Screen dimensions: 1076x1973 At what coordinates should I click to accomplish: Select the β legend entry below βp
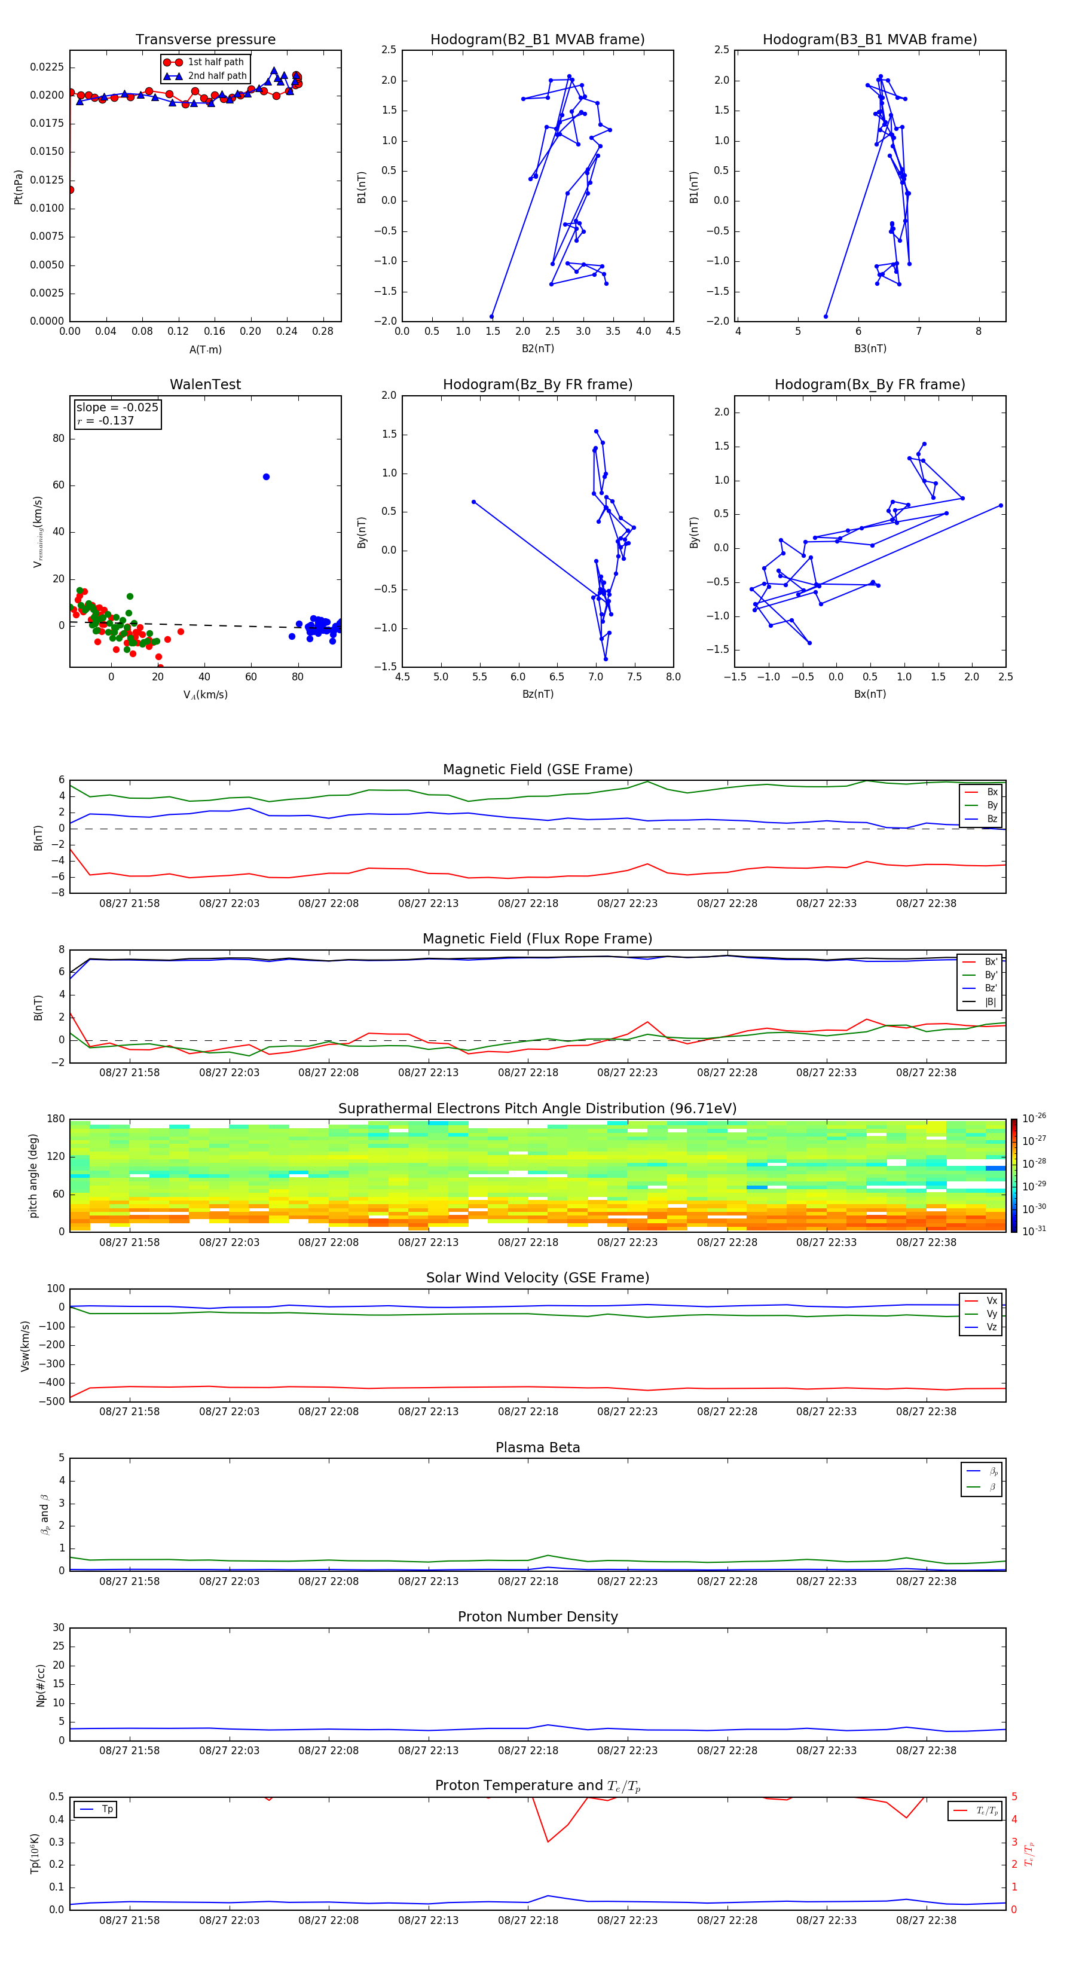tap(983, 1487)
